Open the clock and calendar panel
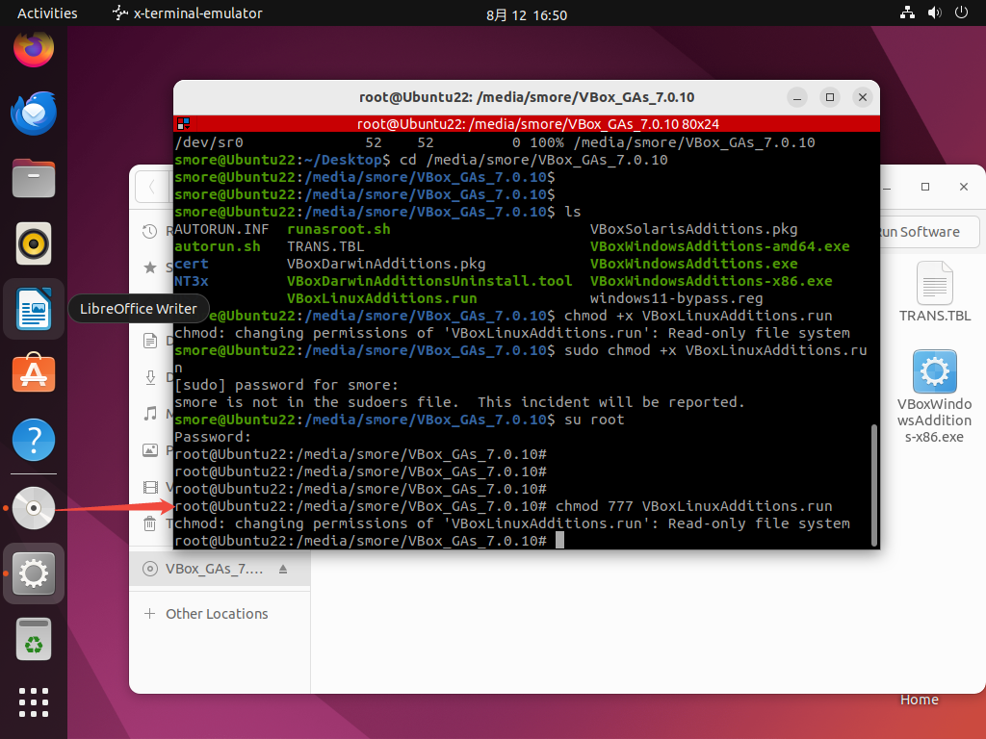Image resolution: width=986 pixels, height=739 pixels. (x=527, y=14)
